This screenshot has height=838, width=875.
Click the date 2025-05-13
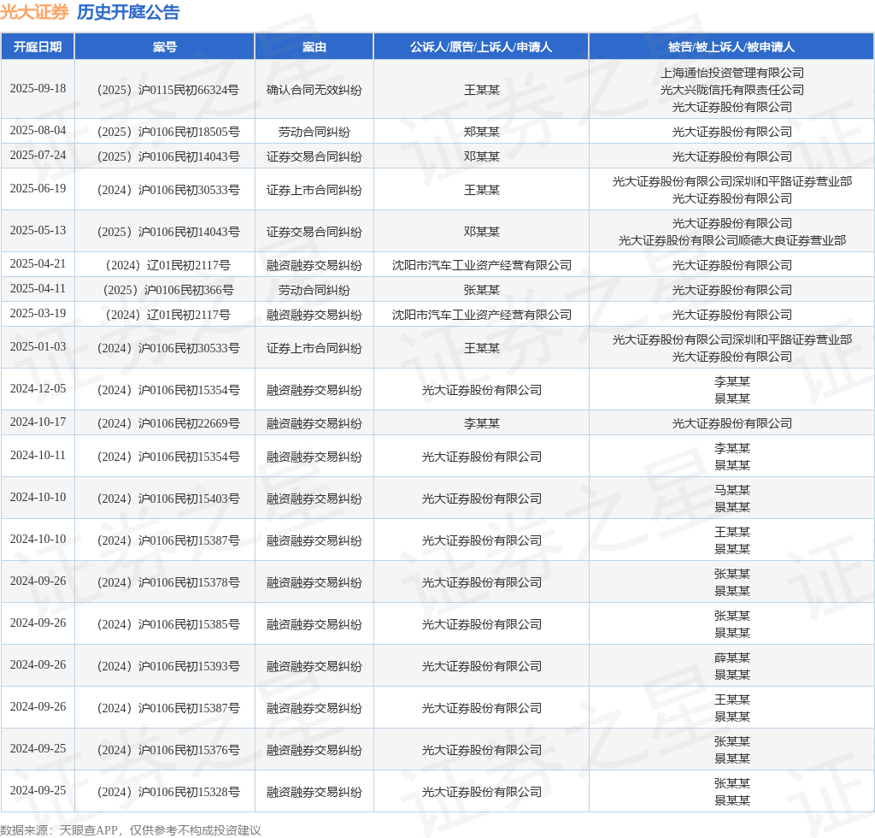[38, 231]
